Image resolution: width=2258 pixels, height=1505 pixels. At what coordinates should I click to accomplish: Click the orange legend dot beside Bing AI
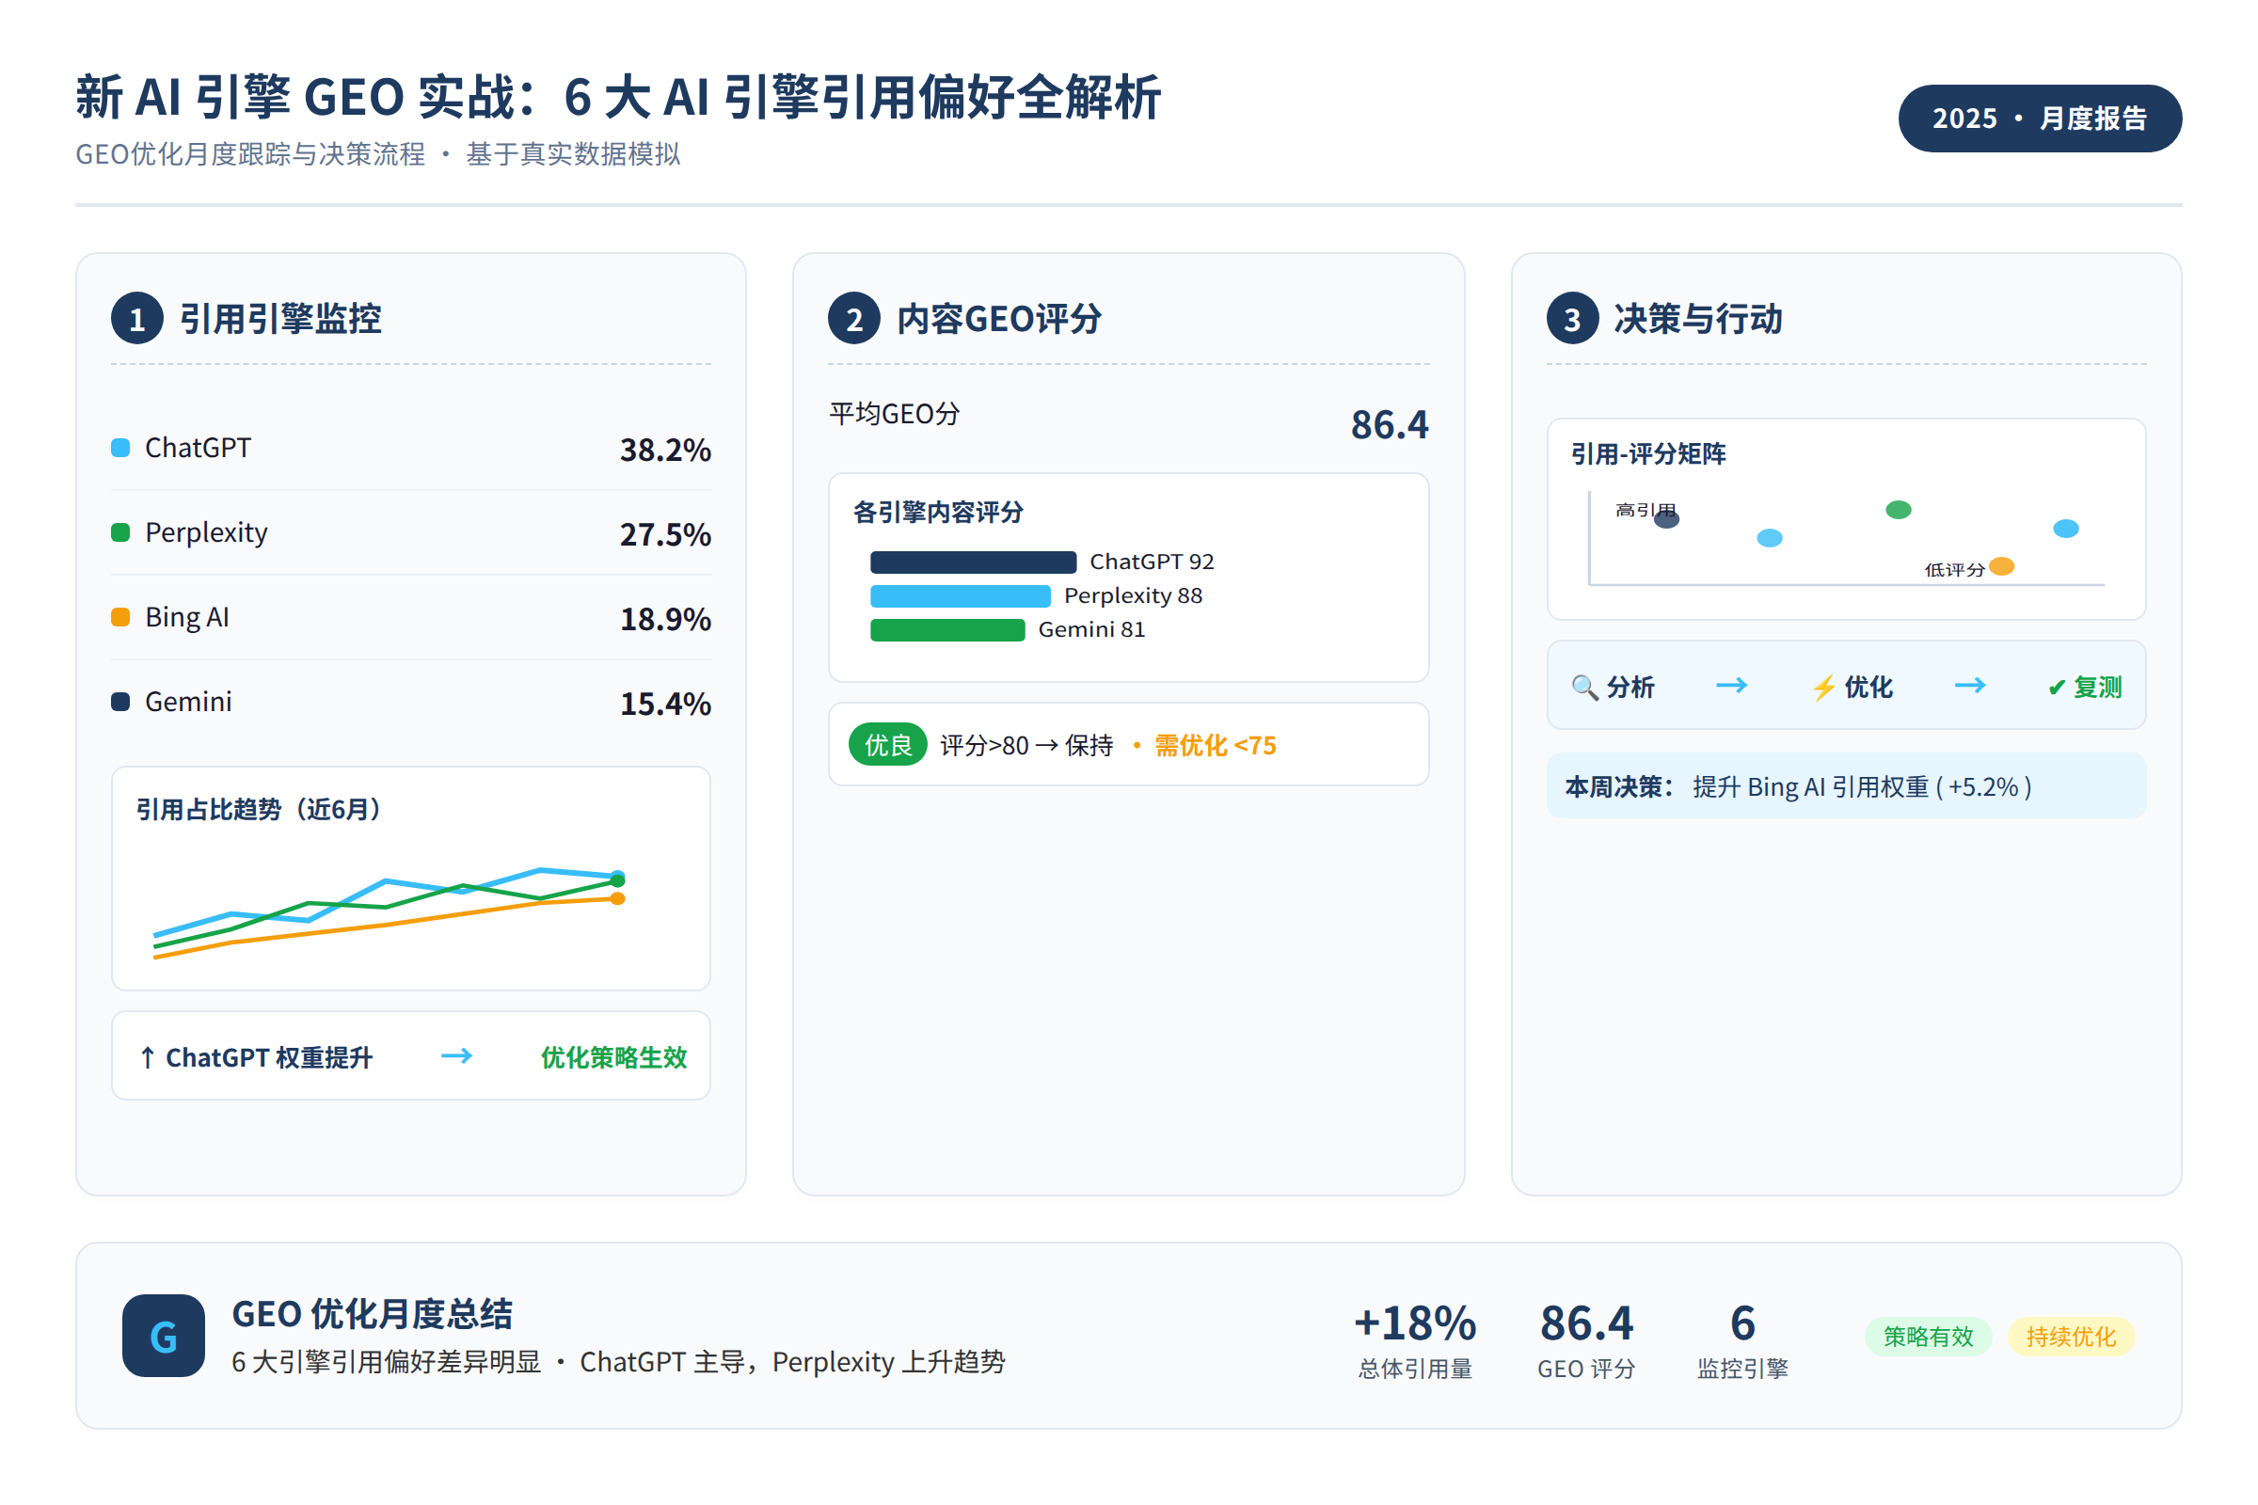pos(120,617)
